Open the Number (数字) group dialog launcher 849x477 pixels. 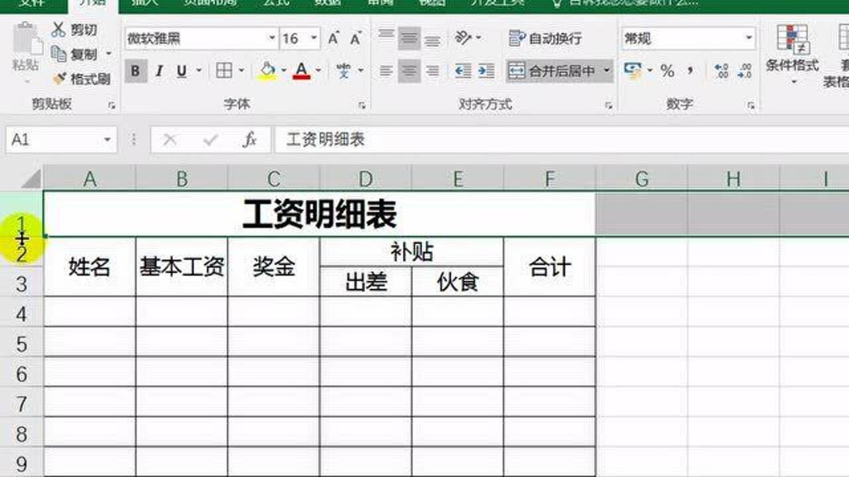pyautogui.click(x=751, y=105)
